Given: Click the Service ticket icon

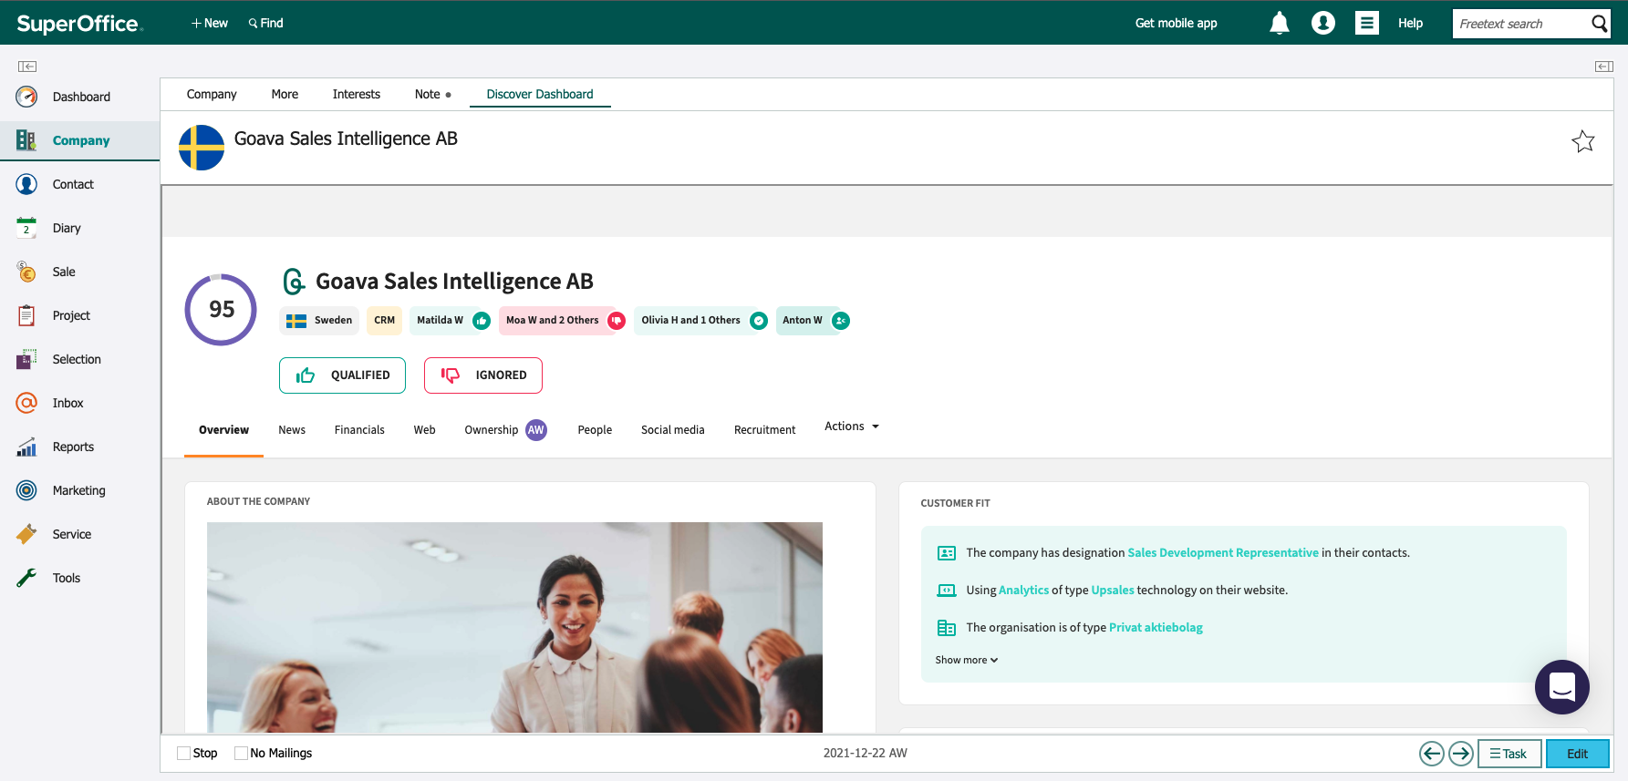Looking at the screenshot, I should [26, 534].
